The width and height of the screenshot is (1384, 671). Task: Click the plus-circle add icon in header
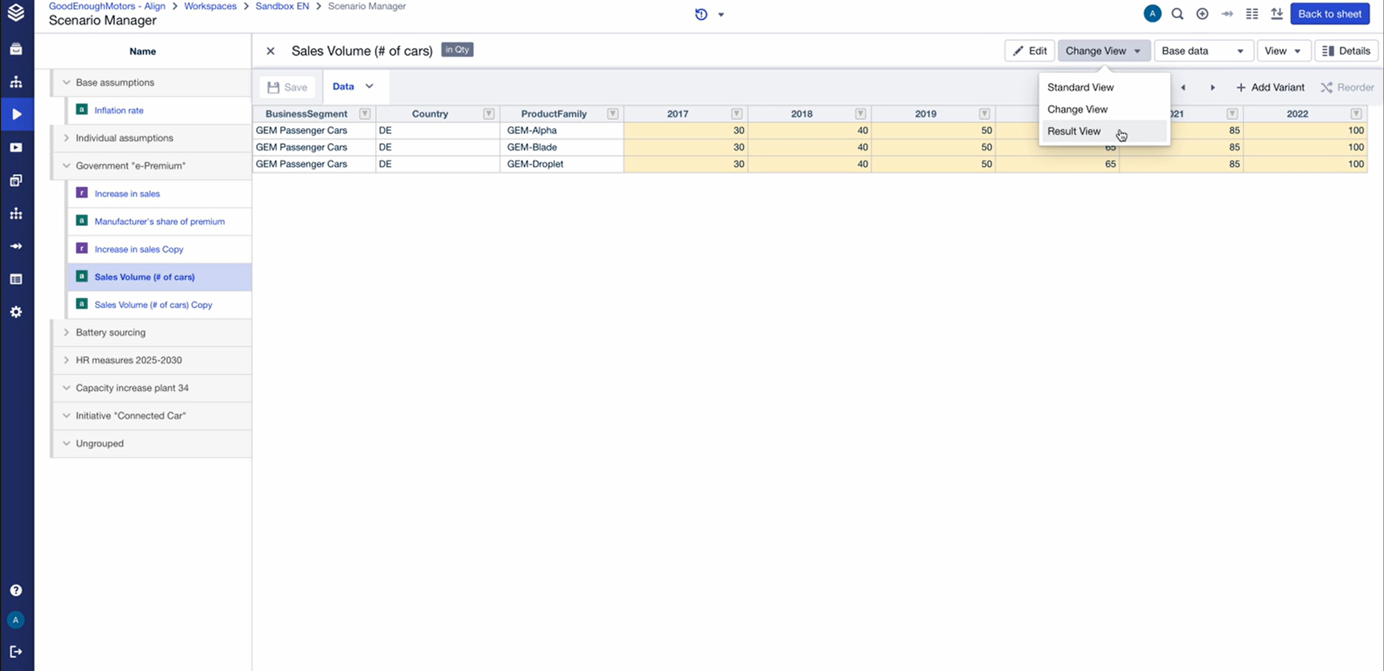click(1202, 14)
